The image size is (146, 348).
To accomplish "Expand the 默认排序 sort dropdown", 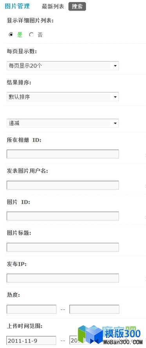I will (63, 97).
